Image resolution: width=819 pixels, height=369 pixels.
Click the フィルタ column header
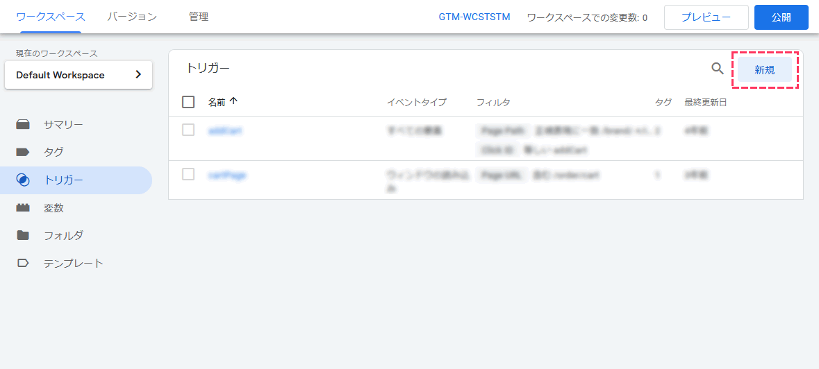(x=493, y=102)
